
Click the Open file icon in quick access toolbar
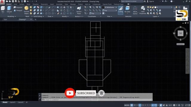10,1
